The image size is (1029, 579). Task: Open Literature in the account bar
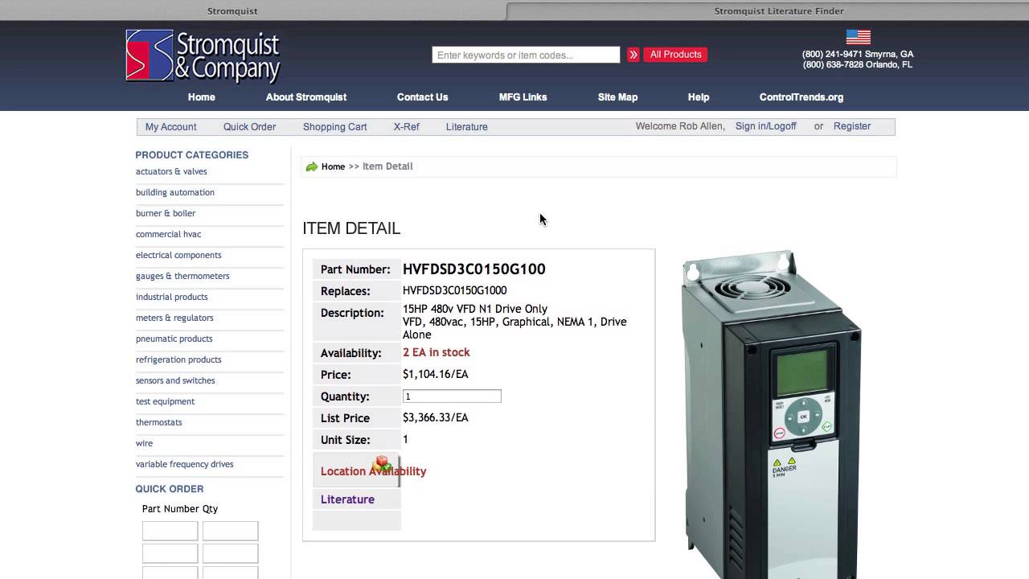pyautogui.click(x=466, y=127)
